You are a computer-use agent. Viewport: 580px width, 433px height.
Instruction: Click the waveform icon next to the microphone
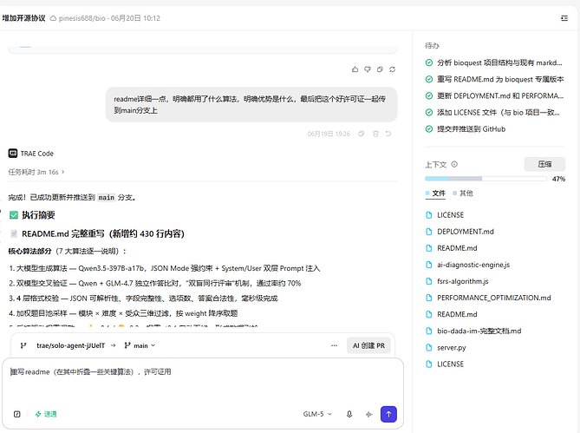368,414
